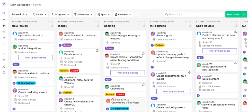Open the Create new endpoints for GraphQL issue
This screenshot has height=112, width=248.
click(x=79, y=103)
